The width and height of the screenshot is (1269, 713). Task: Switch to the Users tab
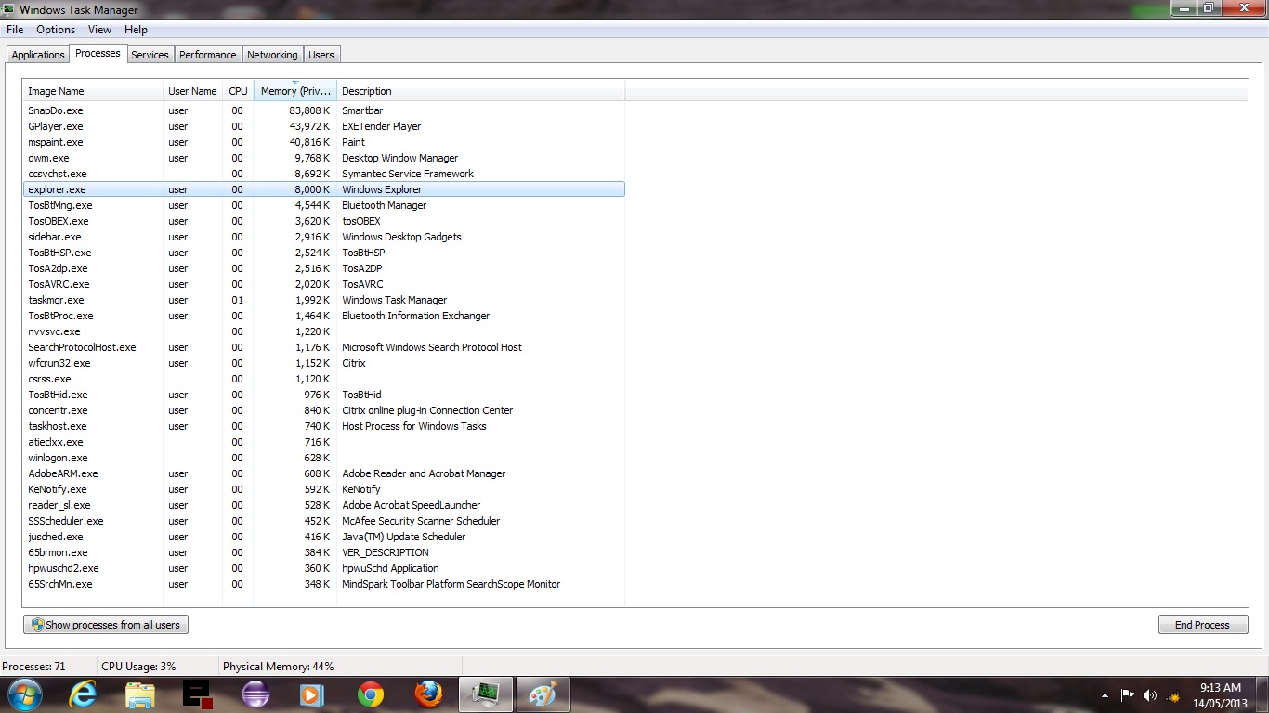click(x=321, y=55)
